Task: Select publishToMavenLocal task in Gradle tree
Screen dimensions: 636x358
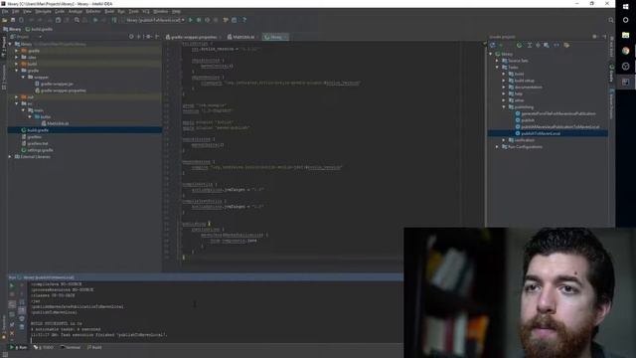Action: pyautogui.click(x=541, y=133)
